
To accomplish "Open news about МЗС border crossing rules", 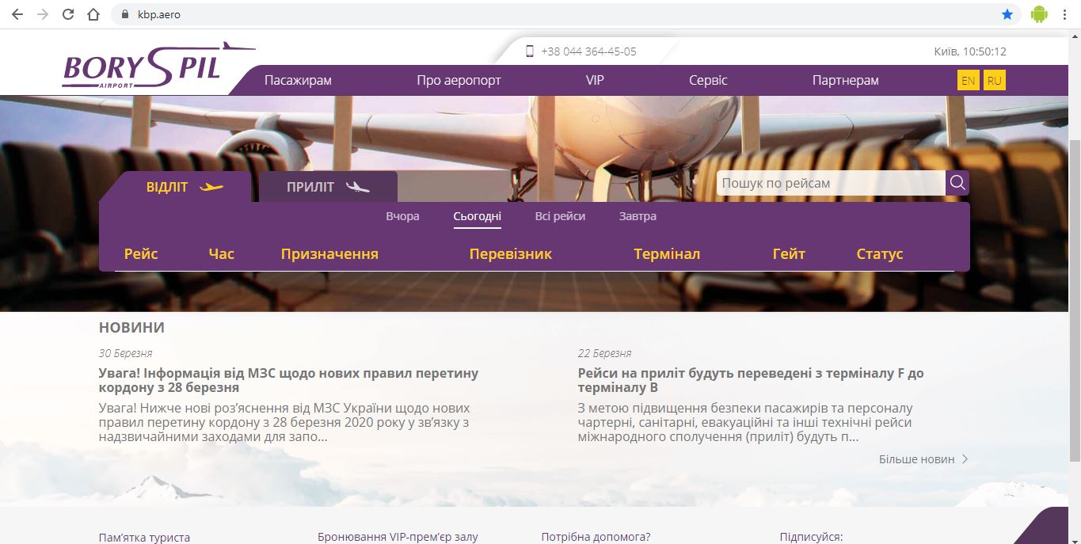I will [288, 380].
